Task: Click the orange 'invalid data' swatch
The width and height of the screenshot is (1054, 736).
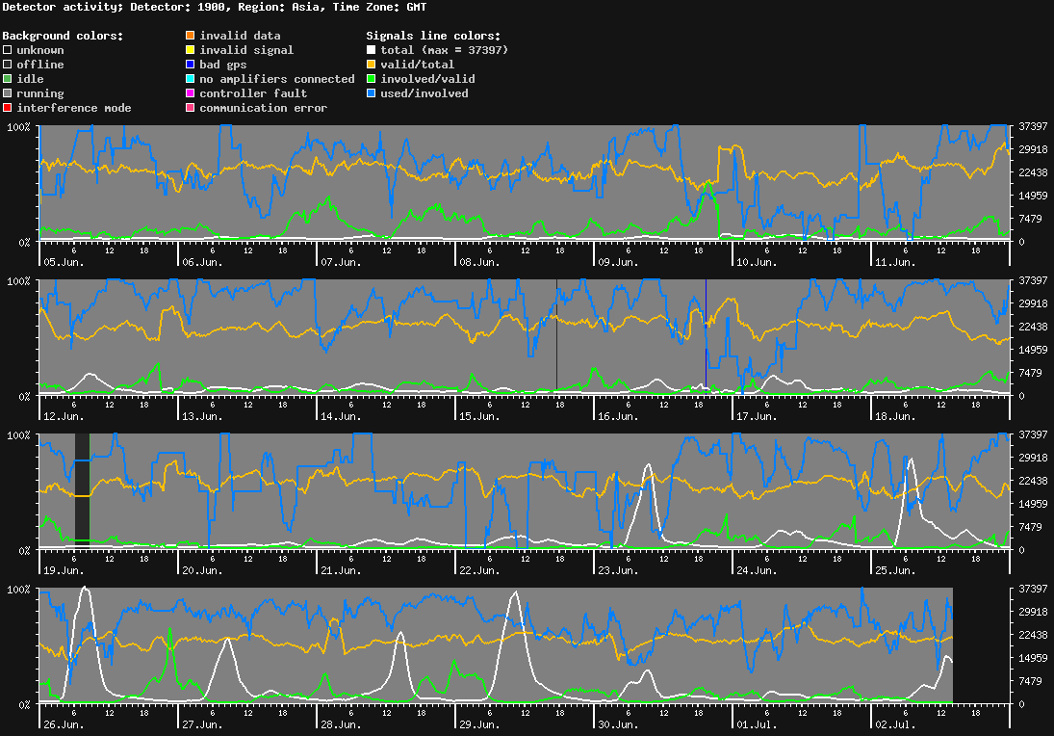Action: pos(191,35)
